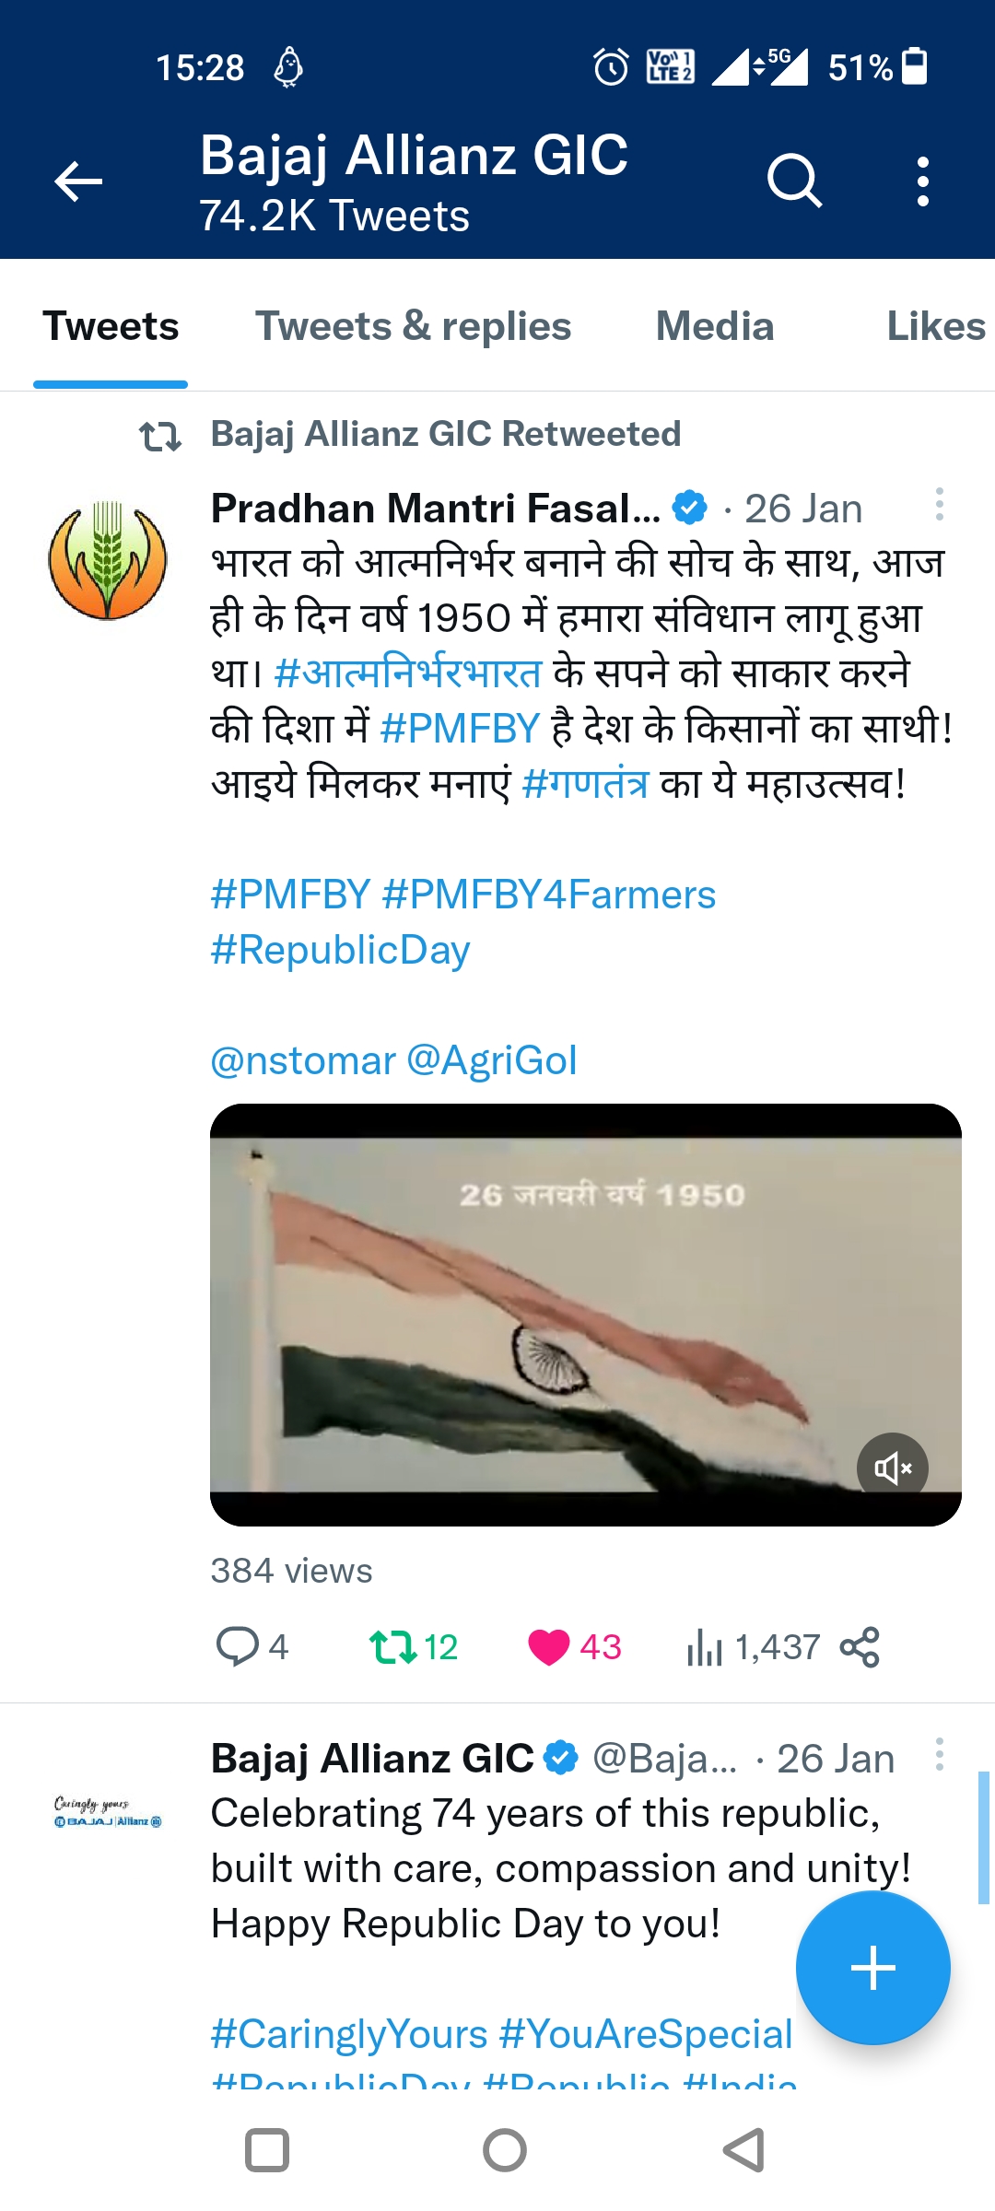Image resolution: width=995 pixels, height=2211 pixels.
Task: Compose a new tweet with plus button
Action: tap(872, 1969)
